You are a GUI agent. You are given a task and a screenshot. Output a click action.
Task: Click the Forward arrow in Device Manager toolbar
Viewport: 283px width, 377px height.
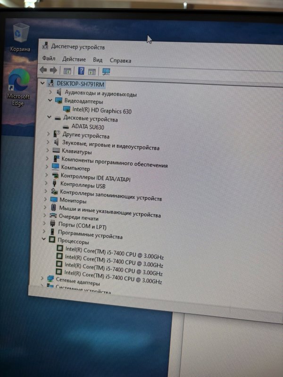[53, 70]
